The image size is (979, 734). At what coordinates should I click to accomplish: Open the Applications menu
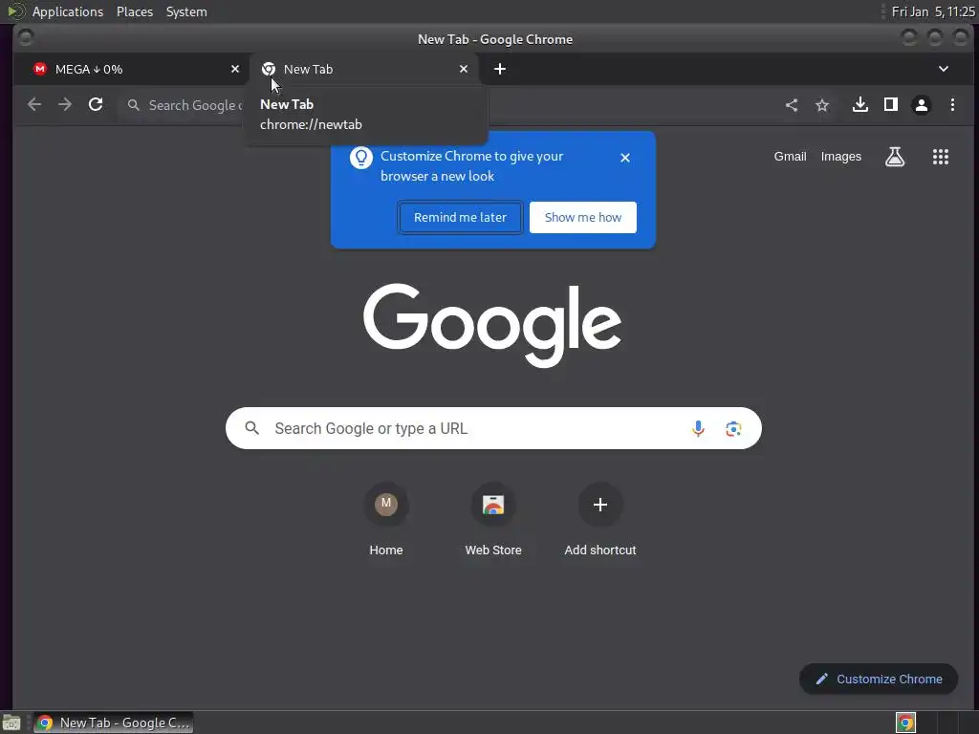click(68, 11)
